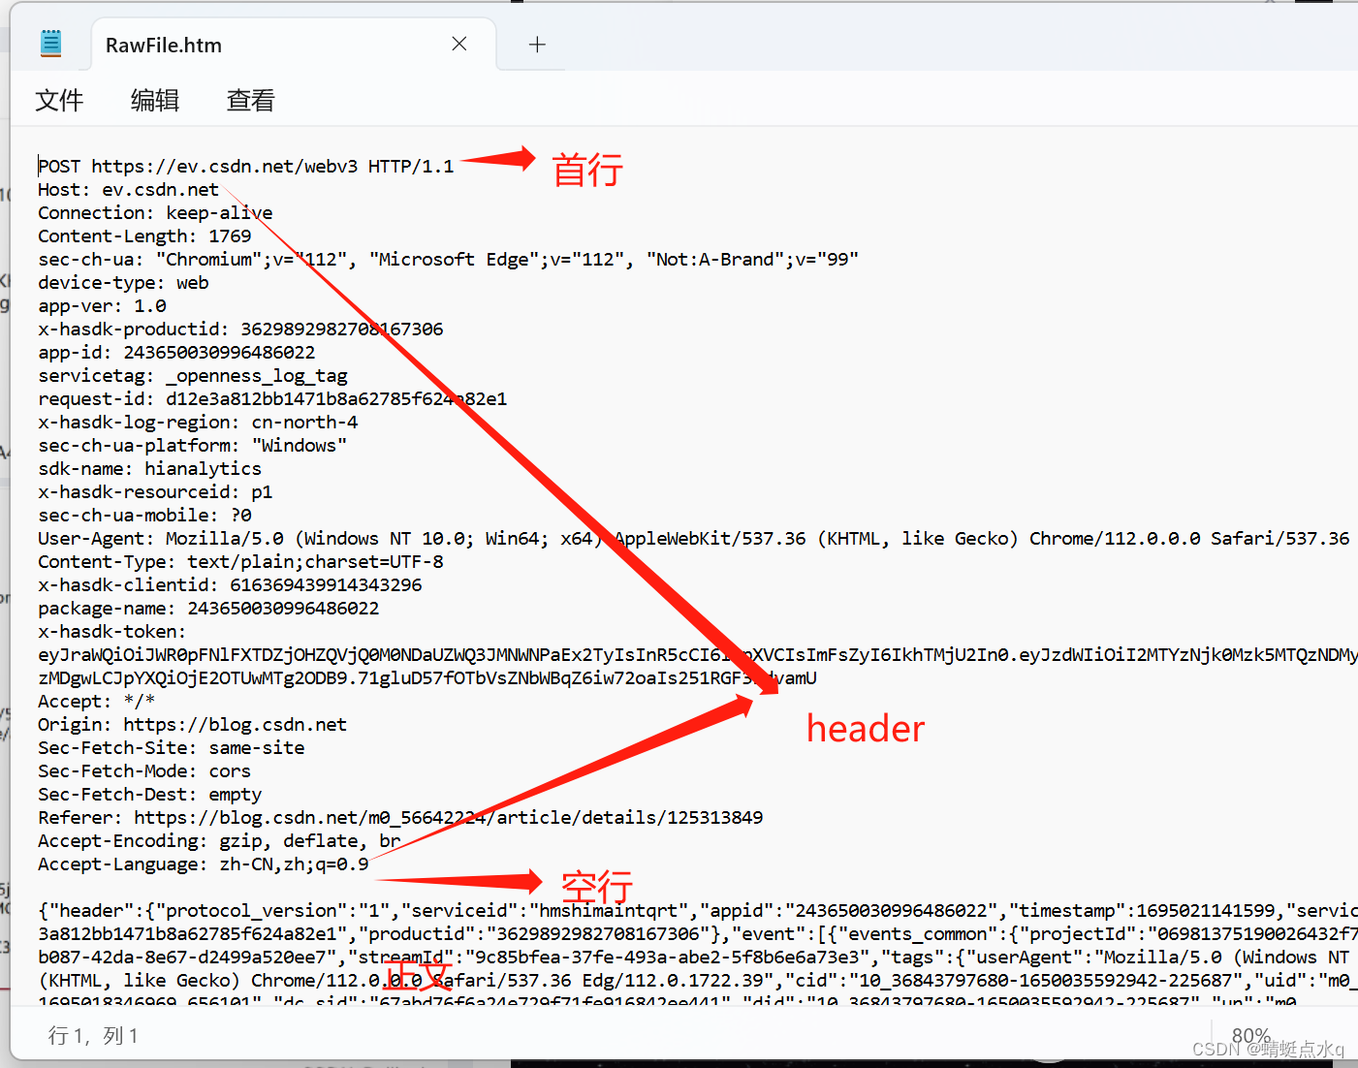The height and width of the screenshot is (1068, 1358).
Task: Click the body line starting 3a812bb1471b8a62785f
Action: point(698,933)
